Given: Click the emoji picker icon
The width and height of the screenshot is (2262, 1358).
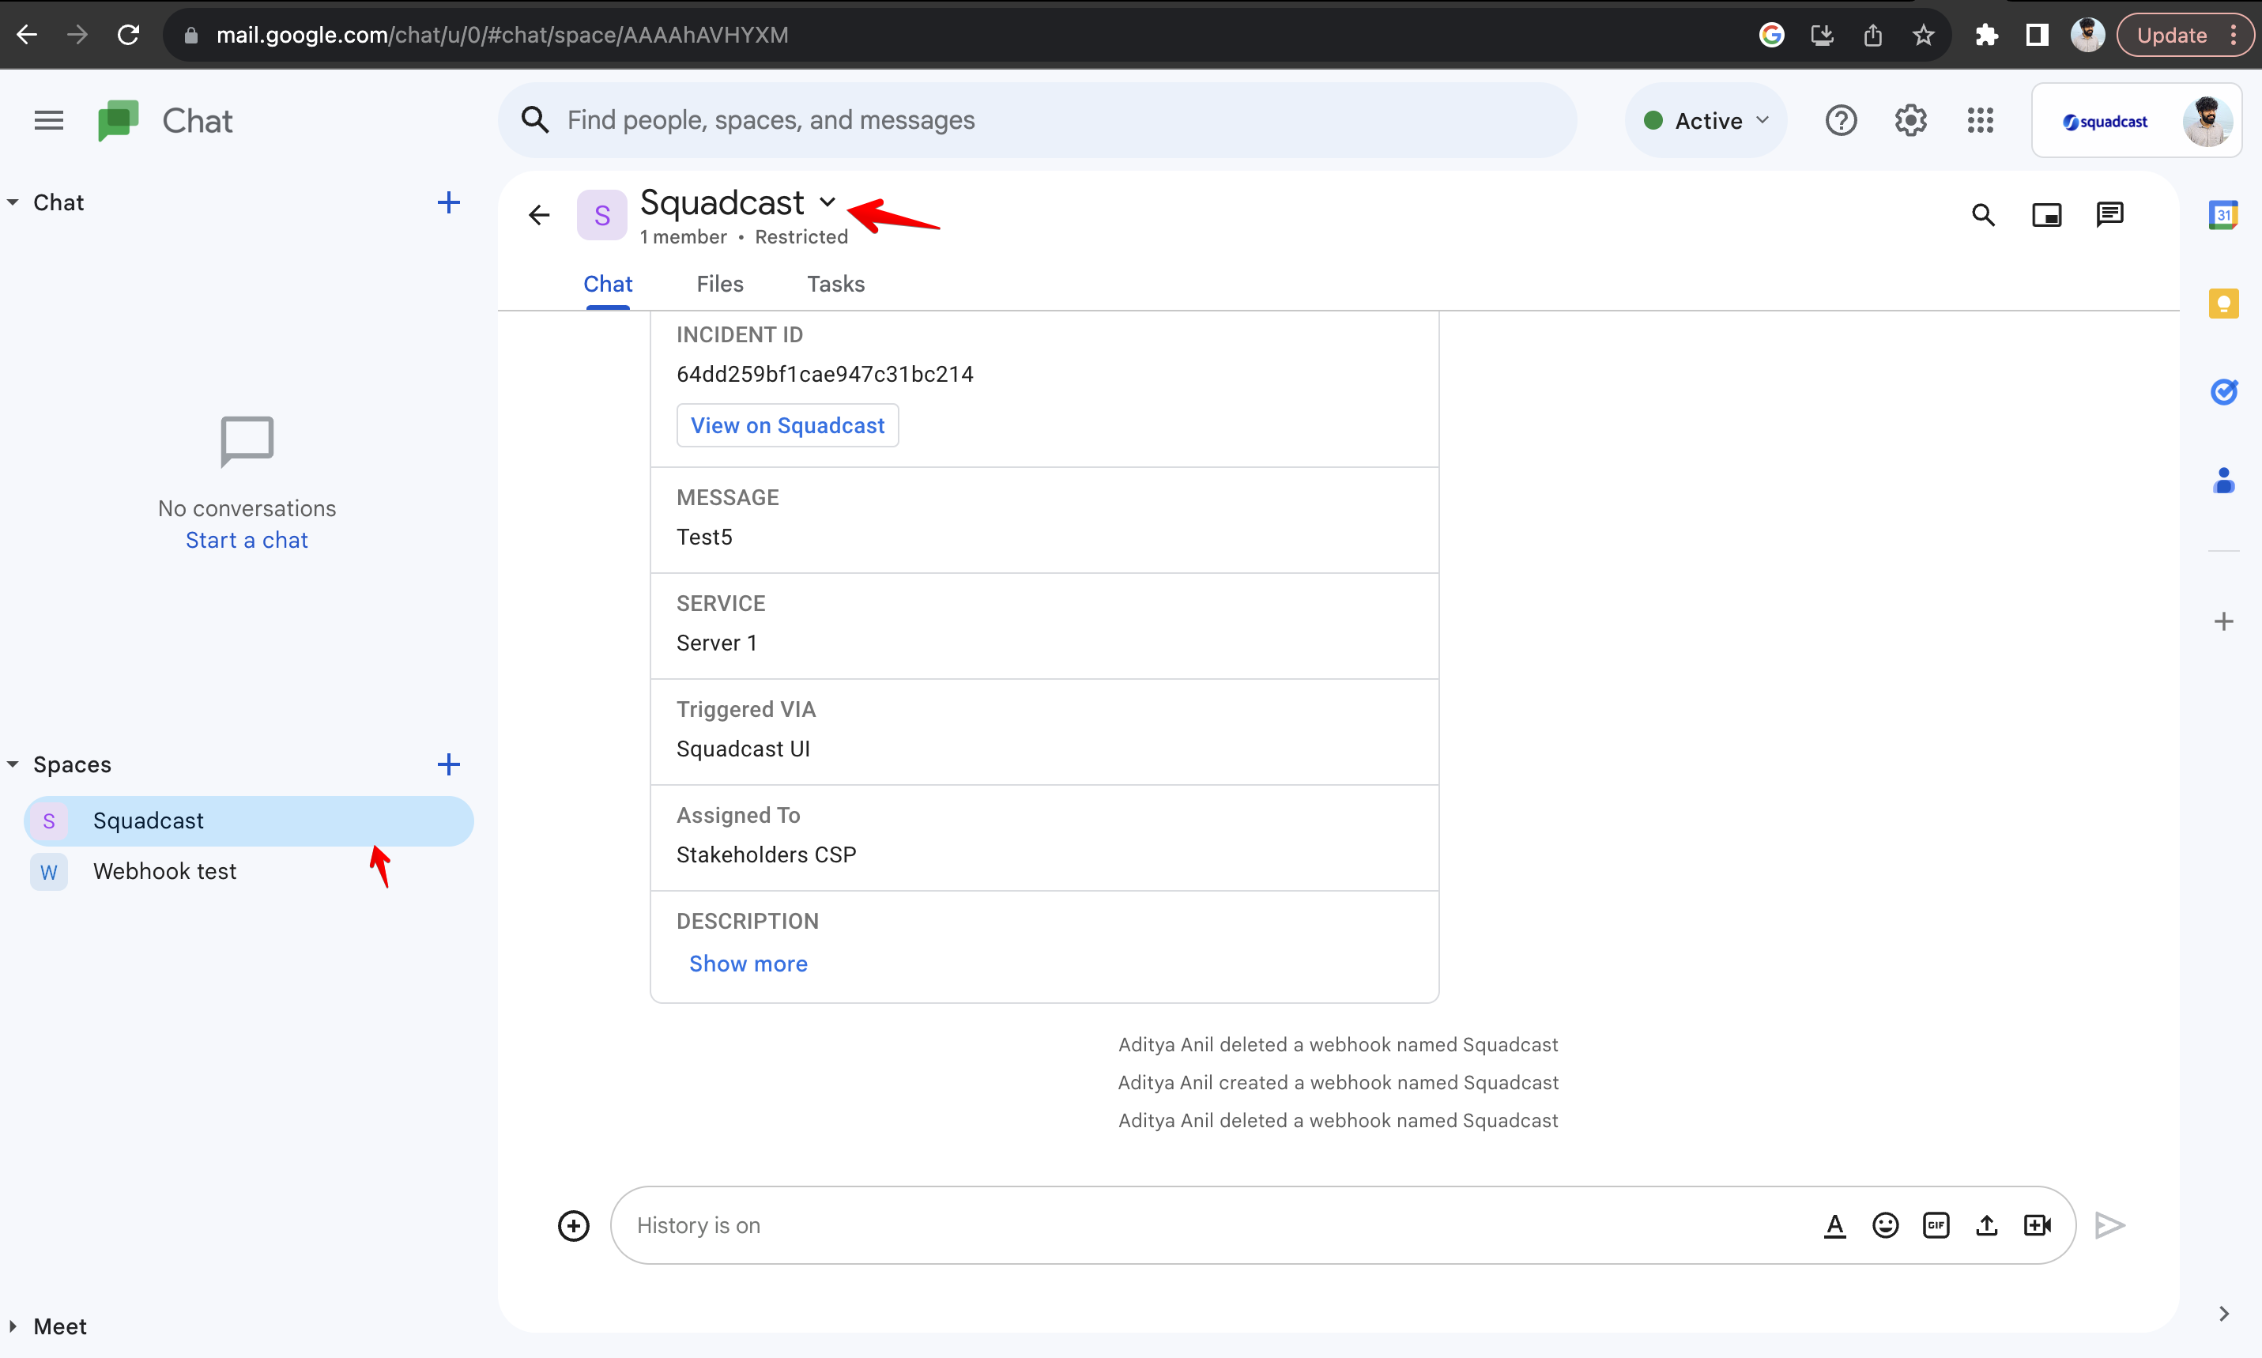Looking at the screenshot, I should click(1885, 1224).
